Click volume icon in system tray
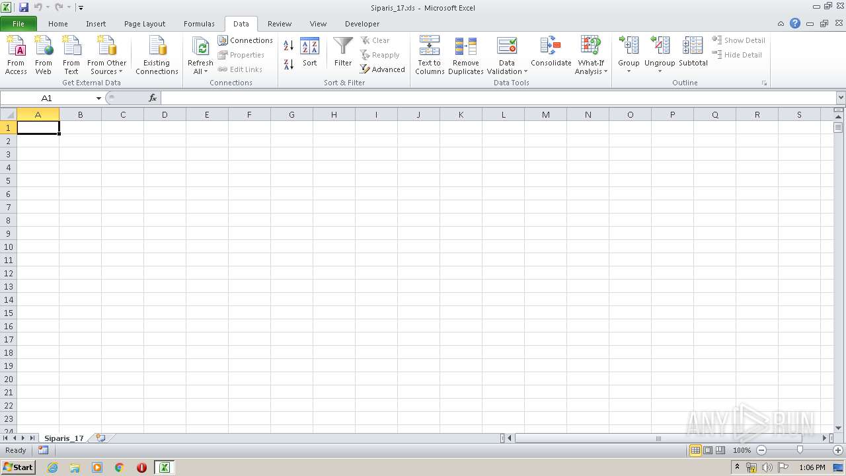This screenshot has height=476, width=846. pos(767,467)
